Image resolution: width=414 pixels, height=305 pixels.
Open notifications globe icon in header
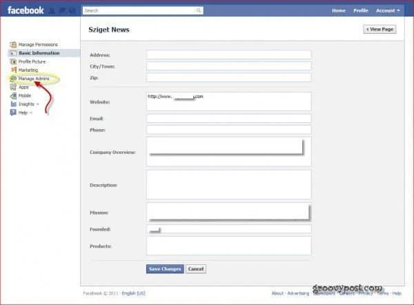coord(72,10)
